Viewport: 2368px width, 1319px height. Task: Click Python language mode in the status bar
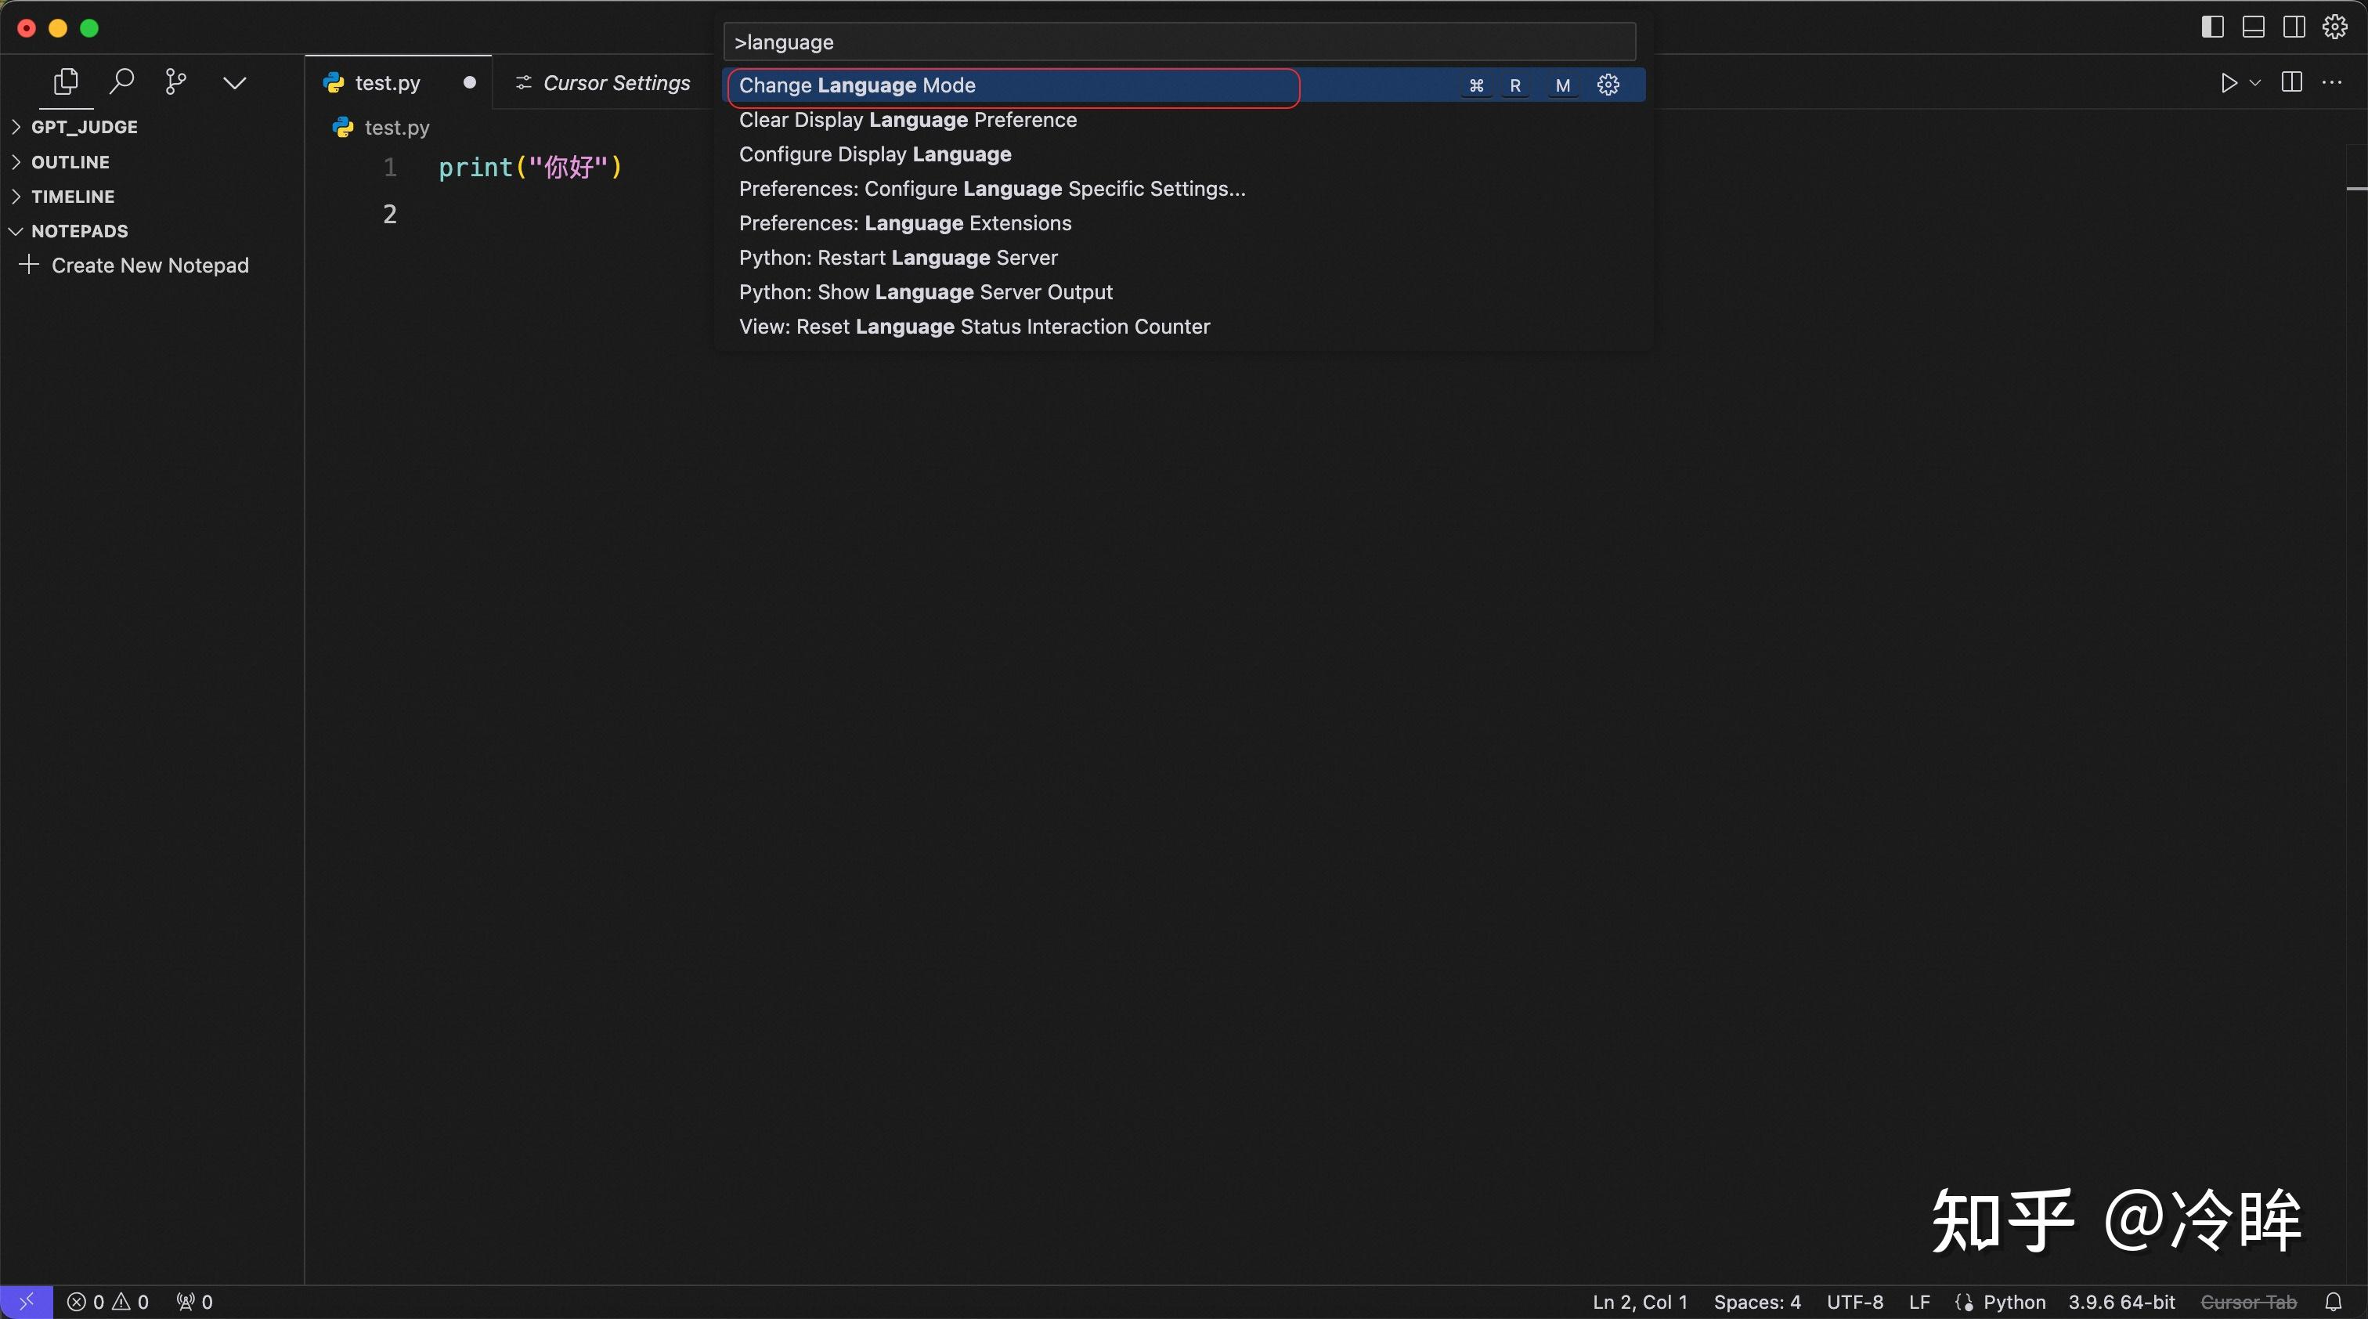pyautogui.click(x=2013, y=1302)
